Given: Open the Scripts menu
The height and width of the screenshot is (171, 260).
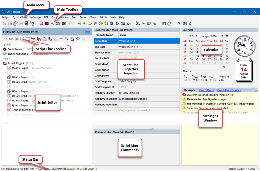Looking at the screenshot, I should [6, 17].
